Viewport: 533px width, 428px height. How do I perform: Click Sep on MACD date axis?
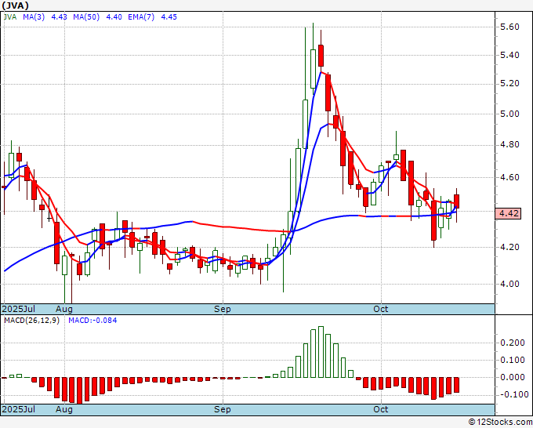click(x=223, y=409)
